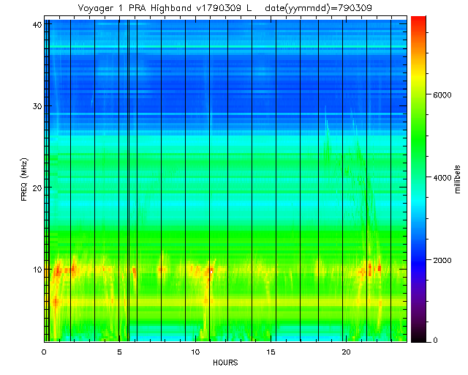Click the 4000 colorbar tick label
Screen dimensions: 468x375
click(440, 177)
